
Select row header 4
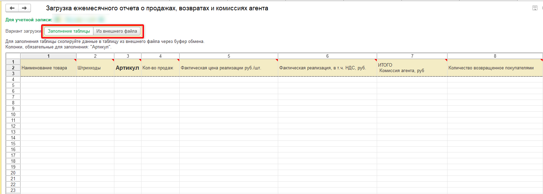tap(13, 79)
